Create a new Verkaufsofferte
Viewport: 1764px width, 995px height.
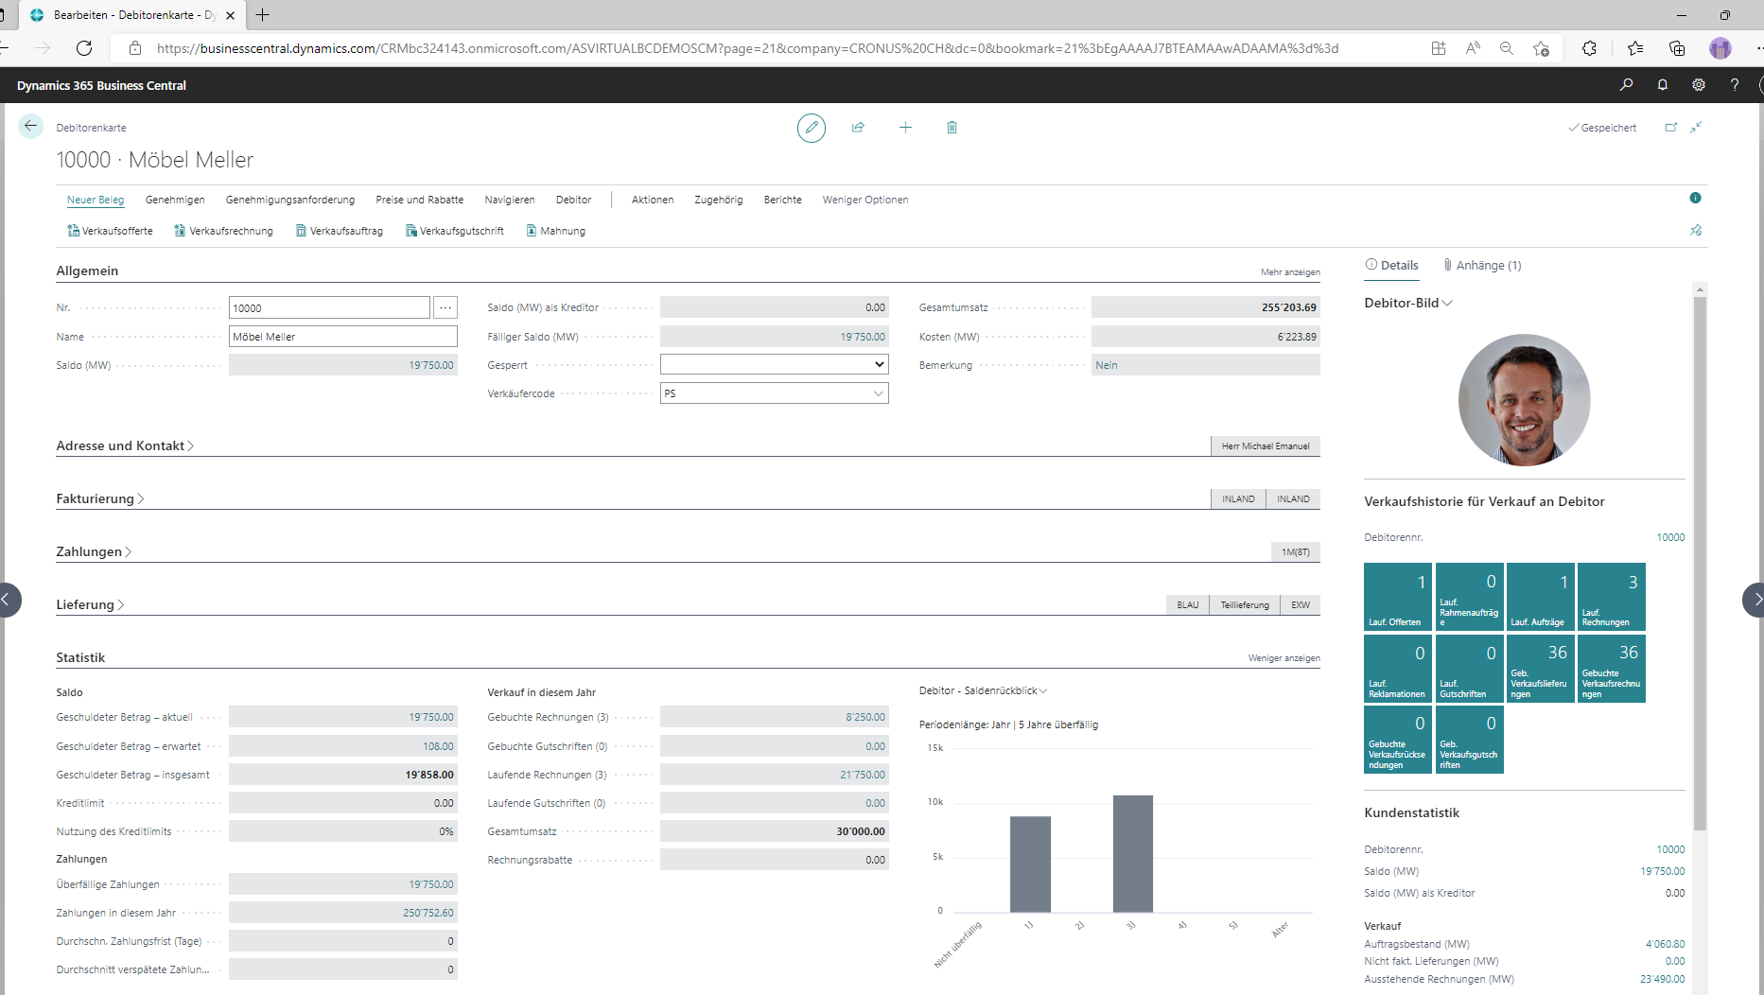(x=110, y=231)
